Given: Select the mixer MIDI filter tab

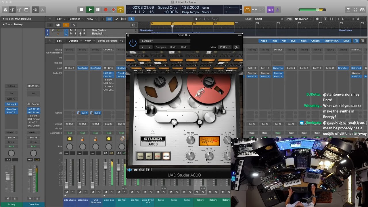Looking at the screenshot, I should (346, 41).
